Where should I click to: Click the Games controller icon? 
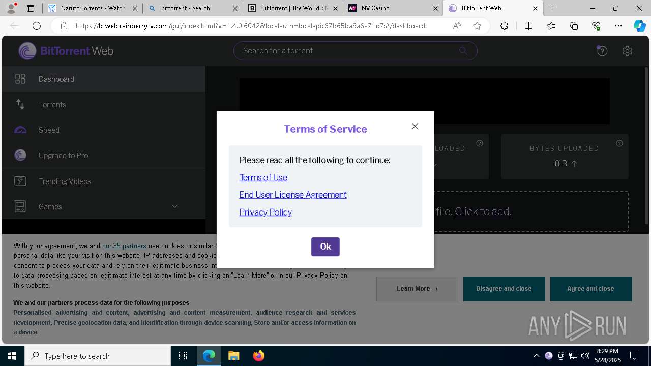(20, 206)
